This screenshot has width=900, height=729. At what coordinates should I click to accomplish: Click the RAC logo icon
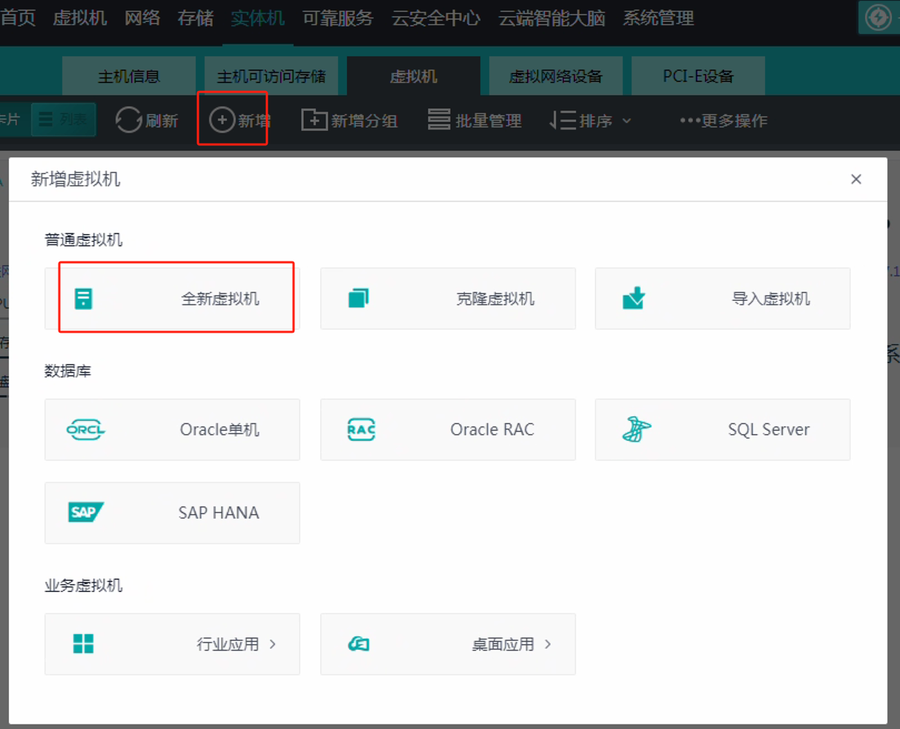click(361, 430)
